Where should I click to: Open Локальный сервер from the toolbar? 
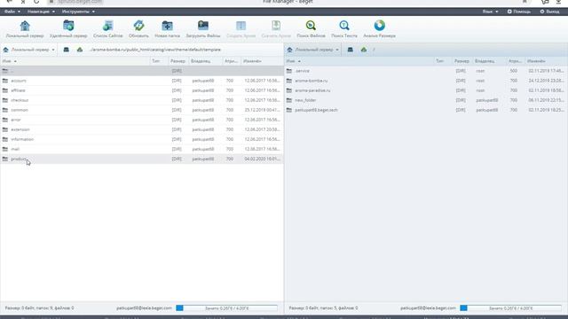25,29
